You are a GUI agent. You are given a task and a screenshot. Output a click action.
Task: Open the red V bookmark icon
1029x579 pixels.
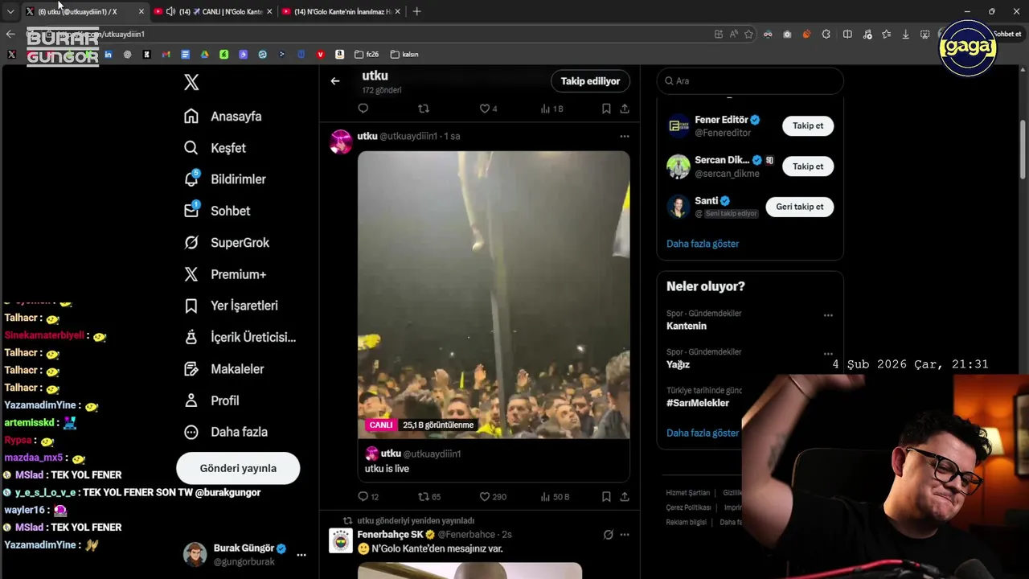click(x=320, y=55)
